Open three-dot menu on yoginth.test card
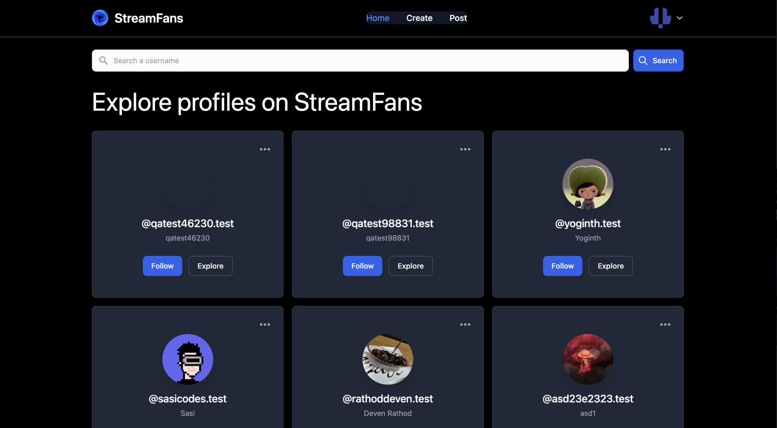Viewport: 777px width, 428px height. coord(665,149)
